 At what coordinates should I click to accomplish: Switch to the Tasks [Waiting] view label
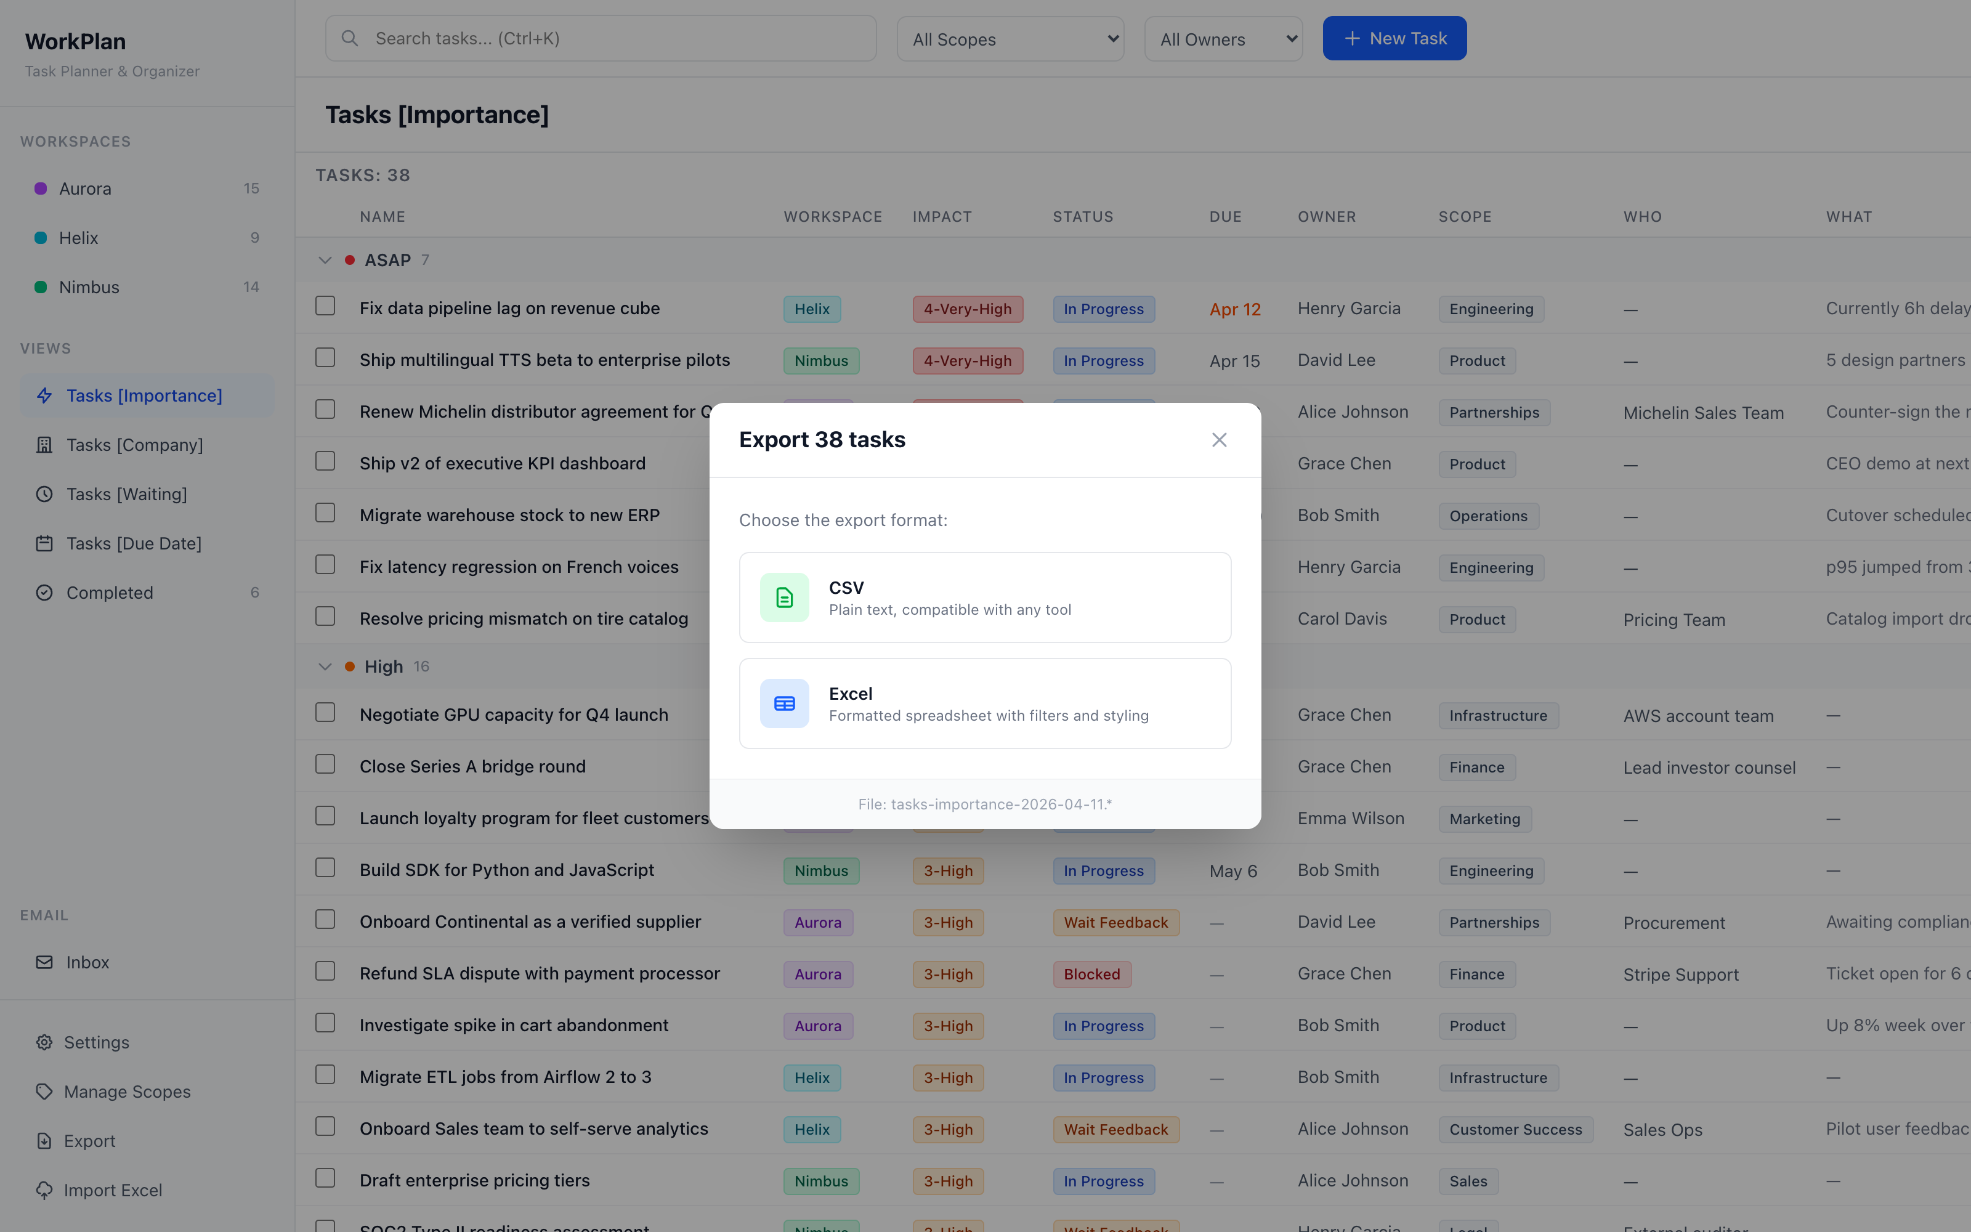pos(127,495)
